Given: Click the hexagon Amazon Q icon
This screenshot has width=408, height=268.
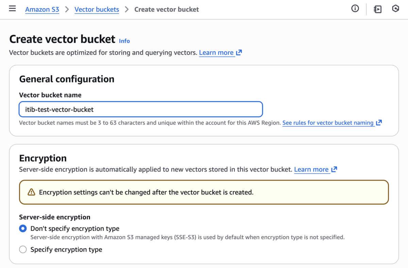Looking at the screenshot, I should click(x=395, y=9).
